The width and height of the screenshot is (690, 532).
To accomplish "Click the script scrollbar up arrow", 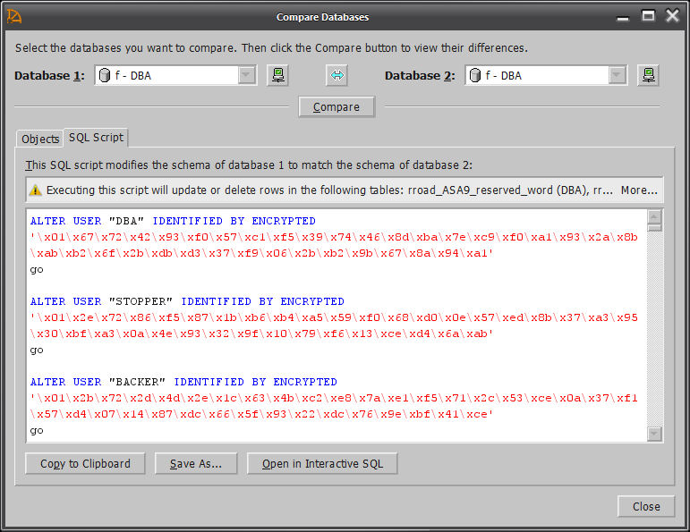I will (x=654, y=216).
